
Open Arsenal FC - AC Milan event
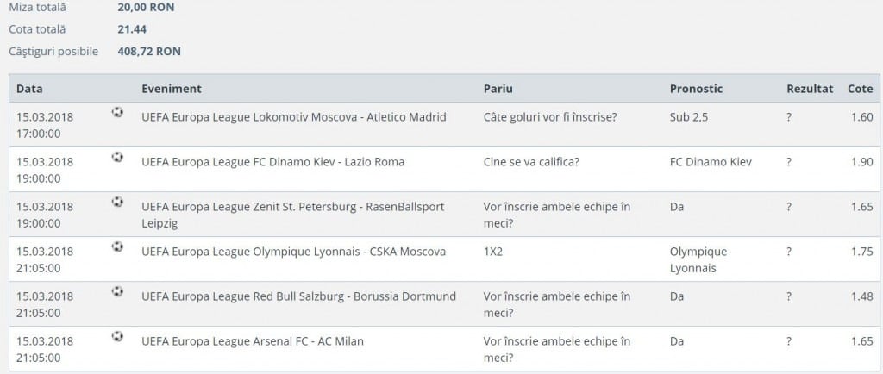click(x=252, y=341)
